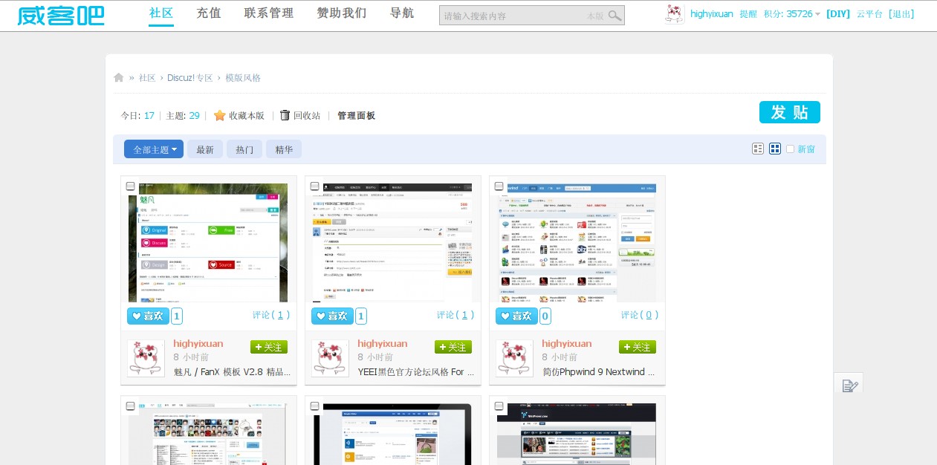The image size is (937, 465).
Task: Open the 全部主题 dropdown
Action: (x=154, y=149)
